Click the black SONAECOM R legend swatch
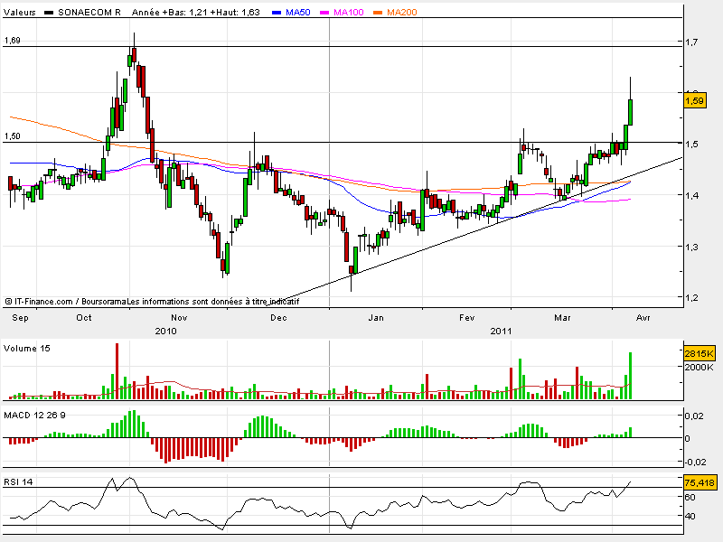Screen dimensions: 723x542 pos(49,13)
